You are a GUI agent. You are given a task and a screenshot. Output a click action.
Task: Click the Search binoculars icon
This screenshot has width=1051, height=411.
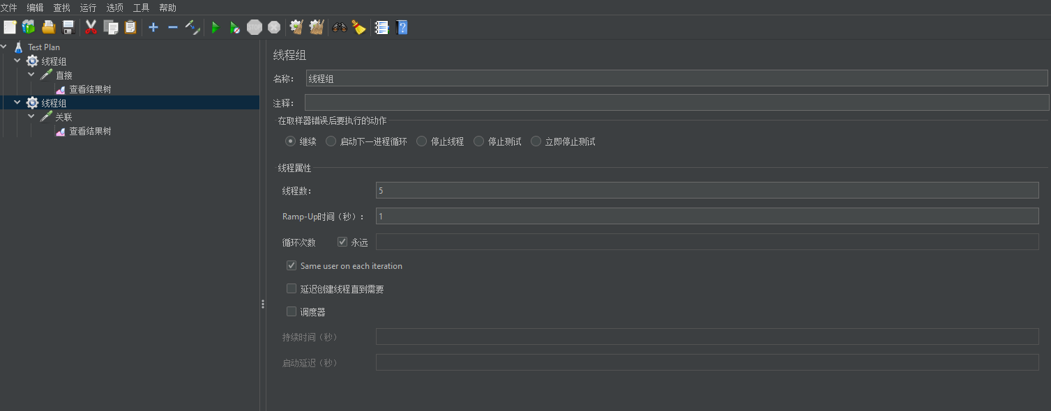(340, 27)
